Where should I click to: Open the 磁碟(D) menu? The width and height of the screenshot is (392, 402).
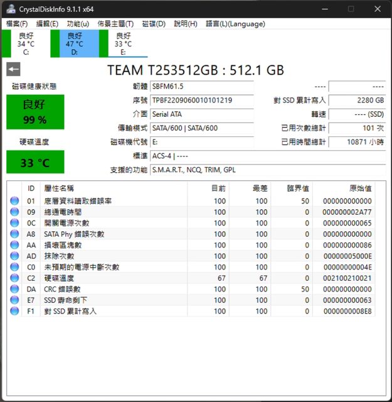pos(154,24)
